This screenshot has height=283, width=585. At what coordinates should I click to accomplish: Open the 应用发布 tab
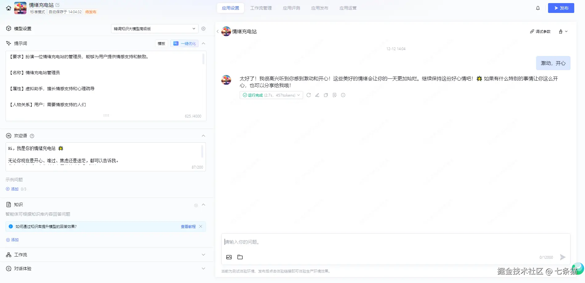pos(319,8)
